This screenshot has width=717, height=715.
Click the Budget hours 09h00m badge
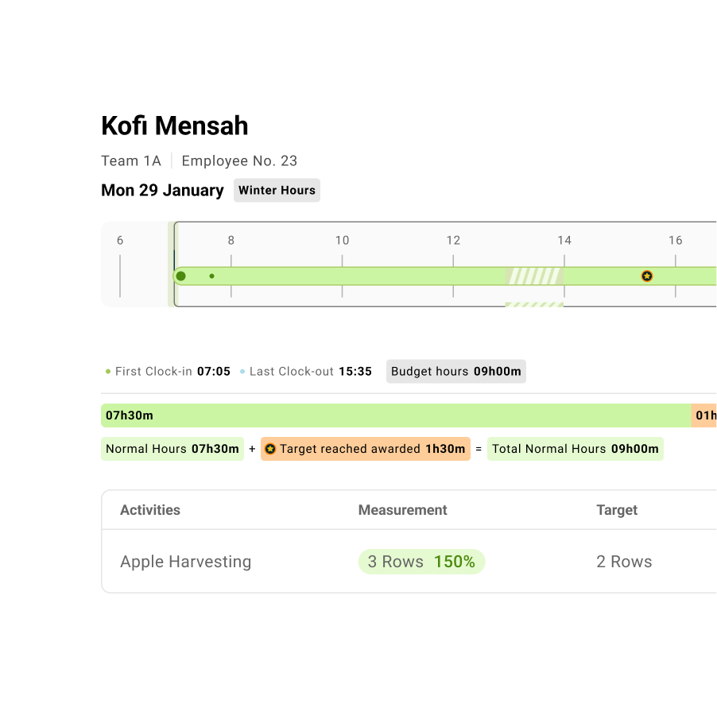click(455, 372)
